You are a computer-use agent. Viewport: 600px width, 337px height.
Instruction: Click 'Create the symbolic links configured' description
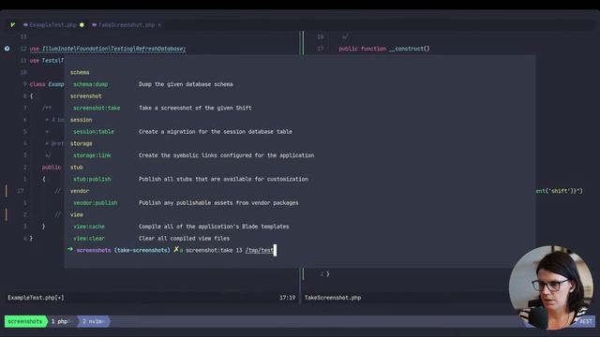pyautogui.click(x=227, y=155)
